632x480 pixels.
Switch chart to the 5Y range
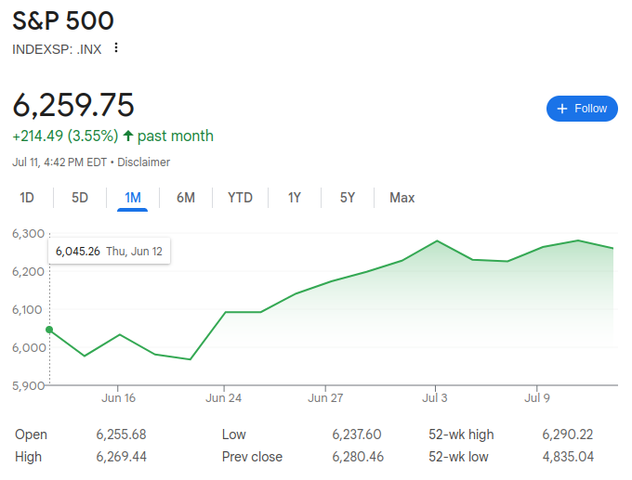click(x=348, y=198)
